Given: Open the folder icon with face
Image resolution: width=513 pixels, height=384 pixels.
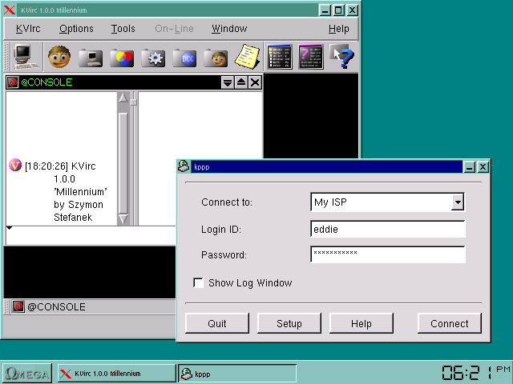Looking at the screenshot, I should point(216,58).
